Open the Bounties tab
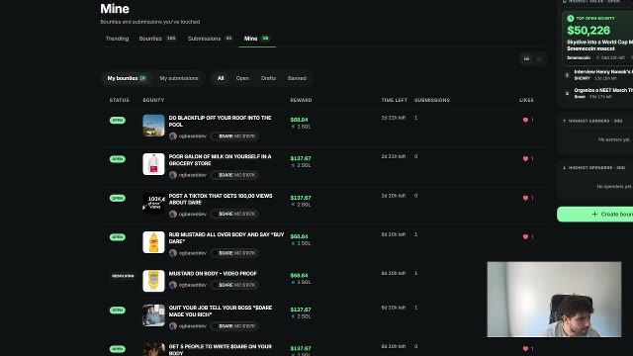Screen dimensions: 633x356 click(157, 39)
